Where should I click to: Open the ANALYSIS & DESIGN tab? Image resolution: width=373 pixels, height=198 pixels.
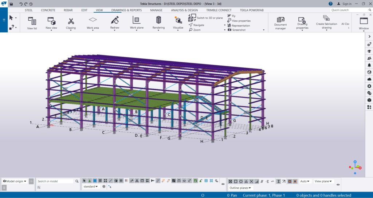click(184, 10)
